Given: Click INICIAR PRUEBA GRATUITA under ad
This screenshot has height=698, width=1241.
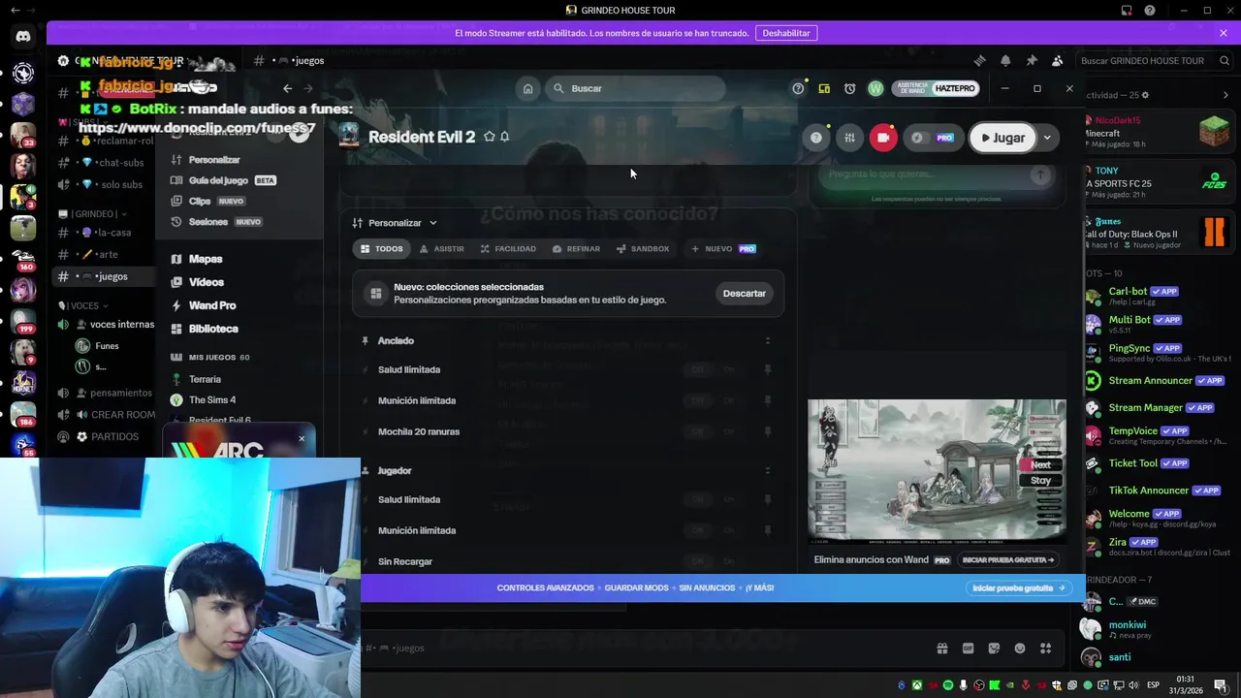Looking at the screenshot, I should pos(1008,559).
